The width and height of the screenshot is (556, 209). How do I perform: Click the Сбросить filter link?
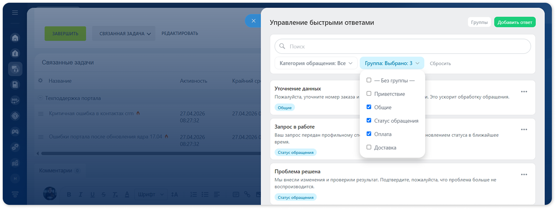point(440,63)
